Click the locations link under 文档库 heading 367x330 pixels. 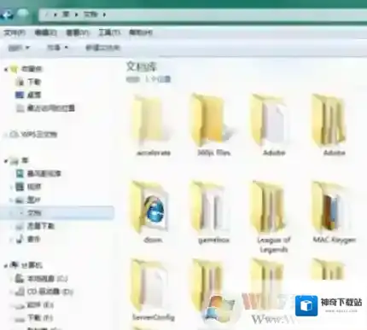[x=158, y=79]
